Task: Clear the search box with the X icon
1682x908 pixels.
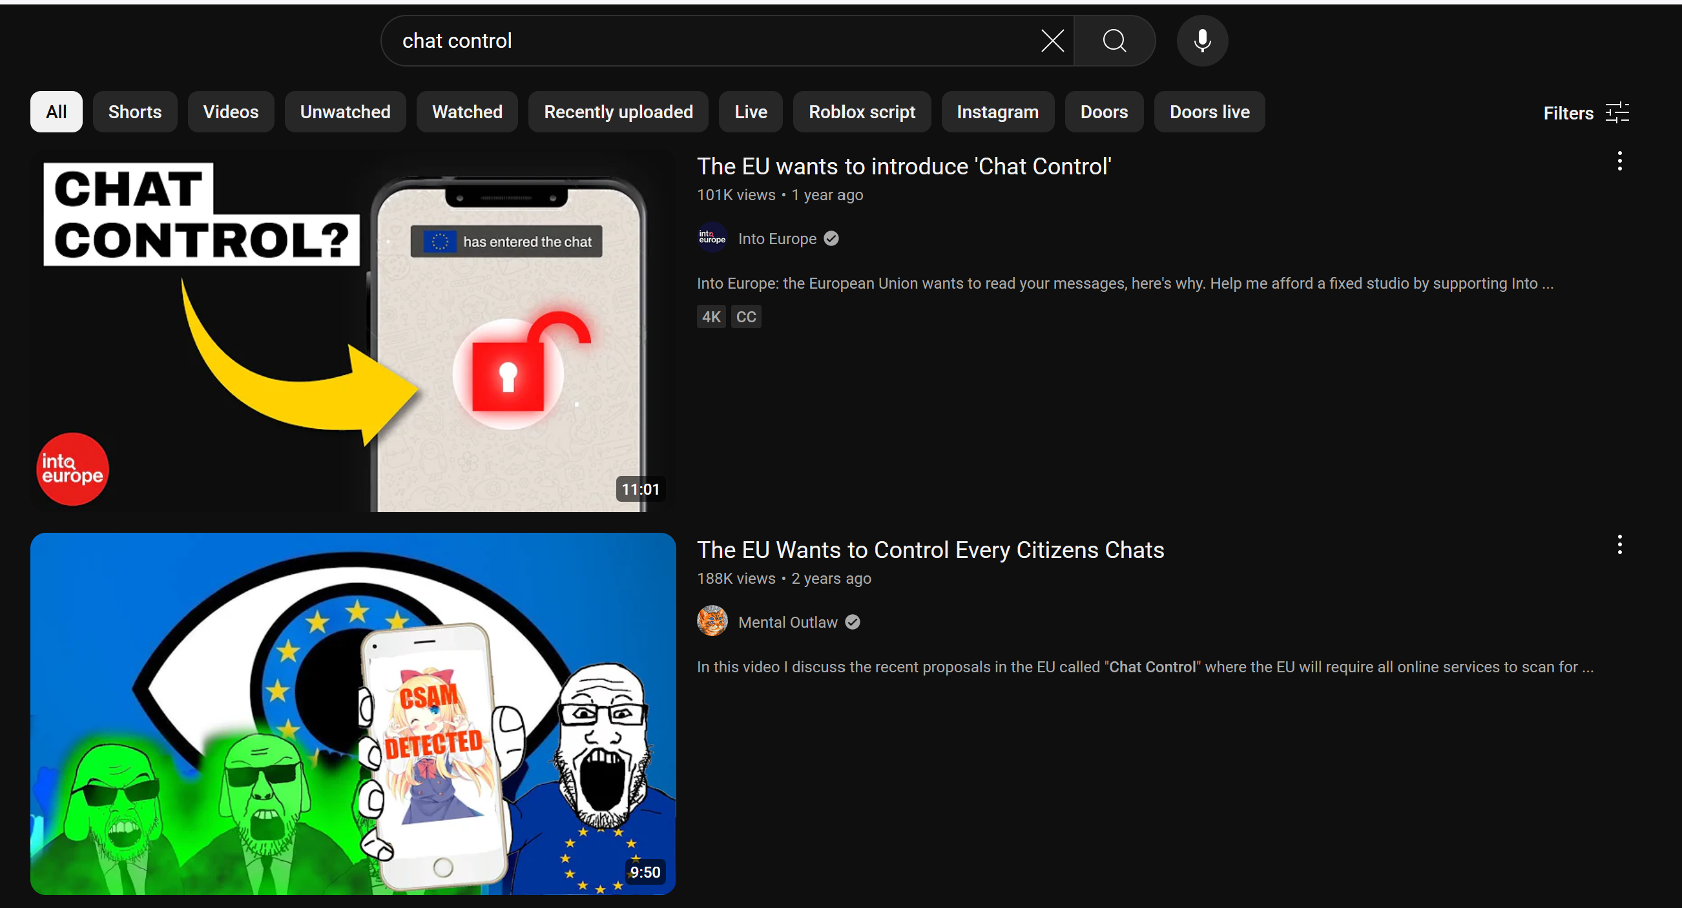Action: pyautogui.click(x=1052, y=41)
